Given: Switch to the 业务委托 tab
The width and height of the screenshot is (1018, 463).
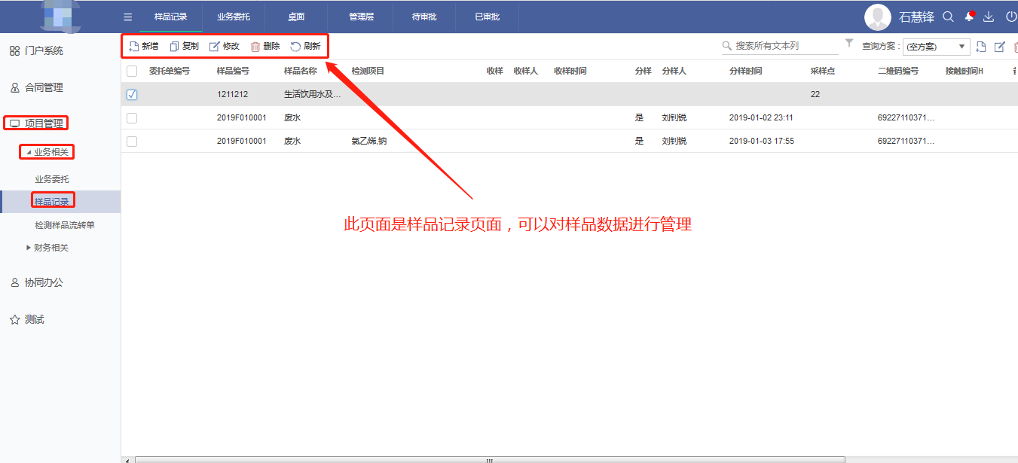Looking at the screenshot, I should 234,17.
